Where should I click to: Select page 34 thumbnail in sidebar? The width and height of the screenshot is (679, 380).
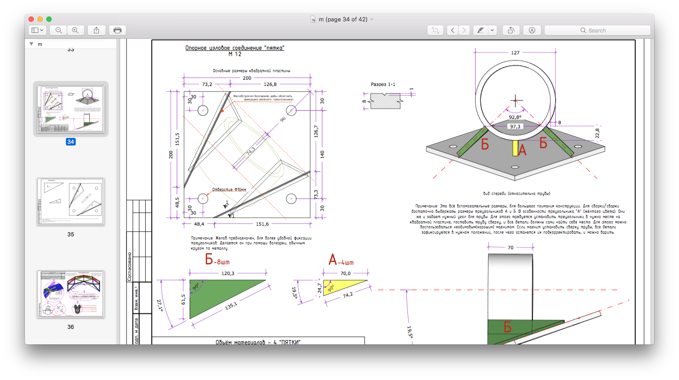71,109
